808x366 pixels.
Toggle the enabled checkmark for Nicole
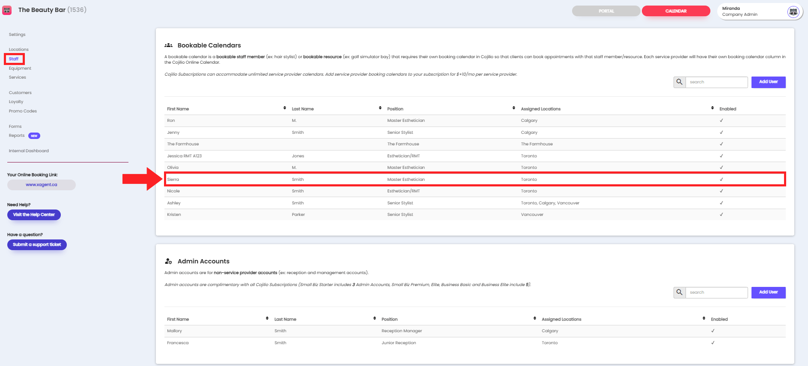click(x=722, y=191)
